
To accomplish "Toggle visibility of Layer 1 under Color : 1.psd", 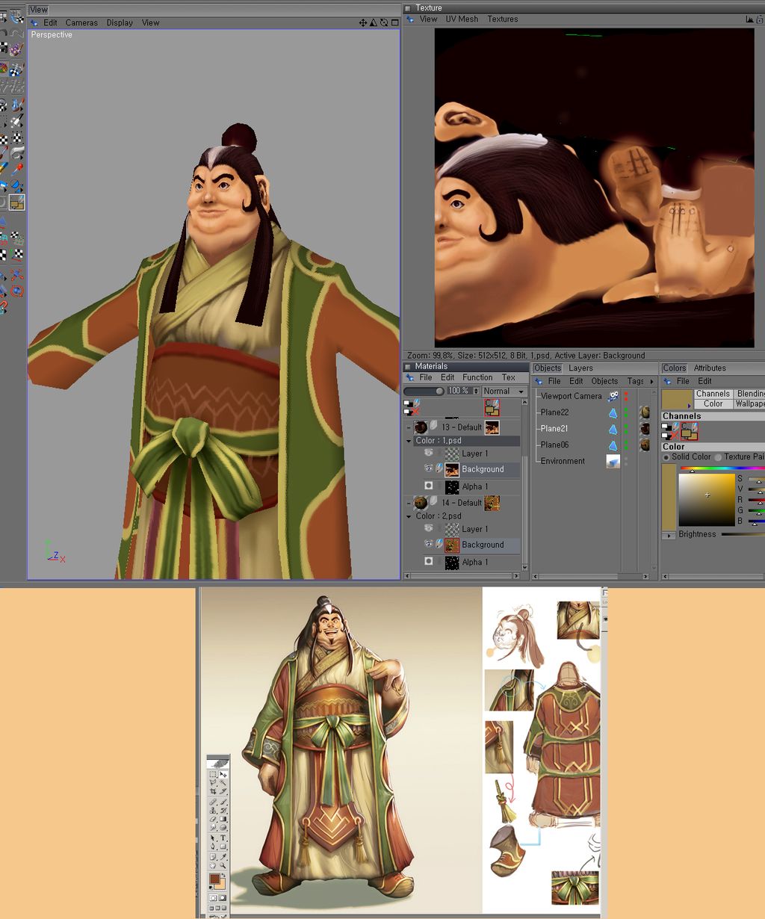I will click(x=429, y=454).
